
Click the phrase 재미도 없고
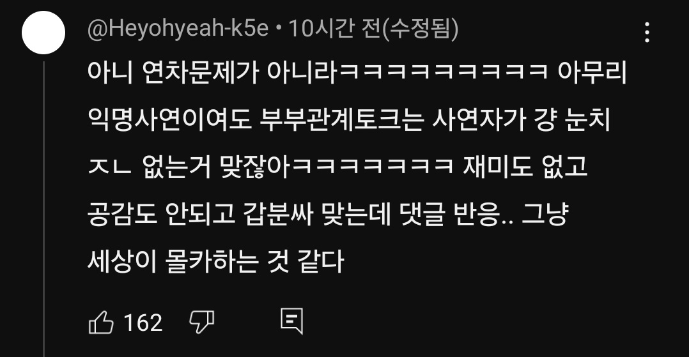tap(525, 167)
